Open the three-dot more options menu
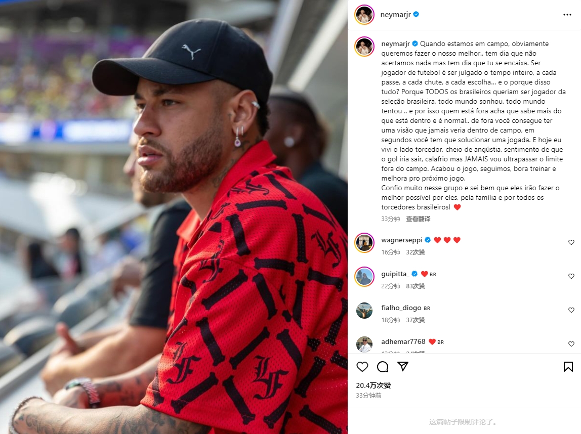581x434 pixels. 567,15
